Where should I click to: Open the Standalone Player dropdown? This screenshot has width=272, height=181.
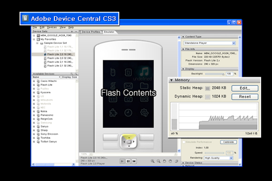(x=209, y=43)
